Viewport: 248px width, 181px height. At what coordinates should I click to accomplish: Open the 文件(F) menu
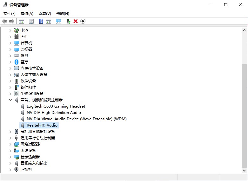[10, 14]
